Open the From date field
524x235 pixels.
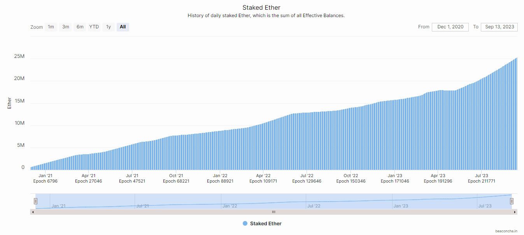click(450, 27)
